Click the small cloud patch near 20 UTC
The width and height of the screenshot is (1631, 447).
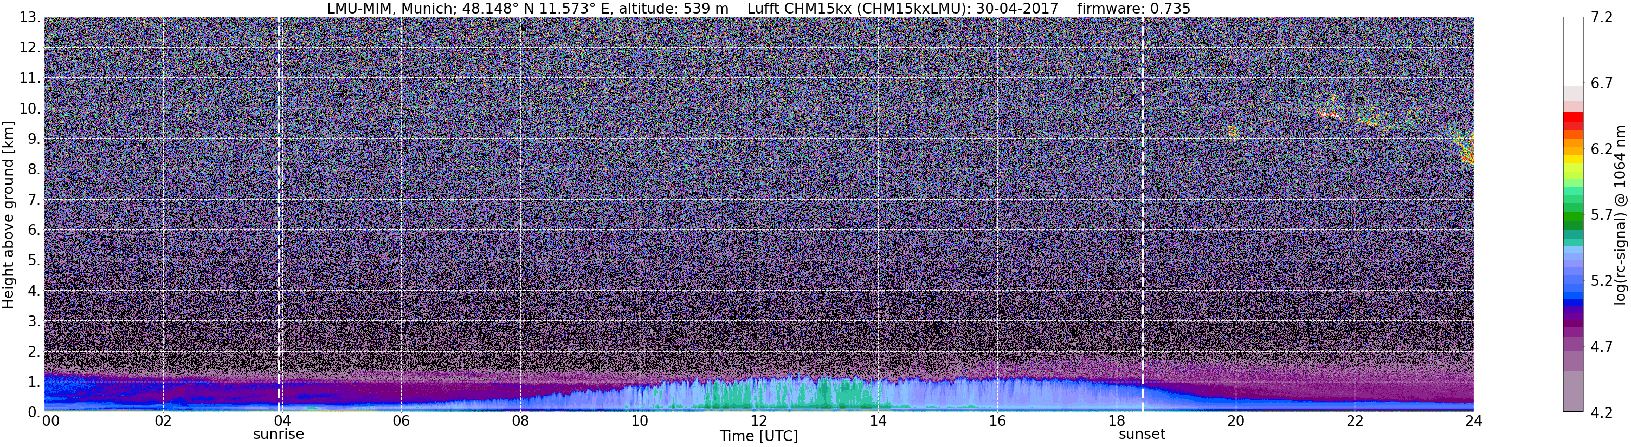[1232, 132]
